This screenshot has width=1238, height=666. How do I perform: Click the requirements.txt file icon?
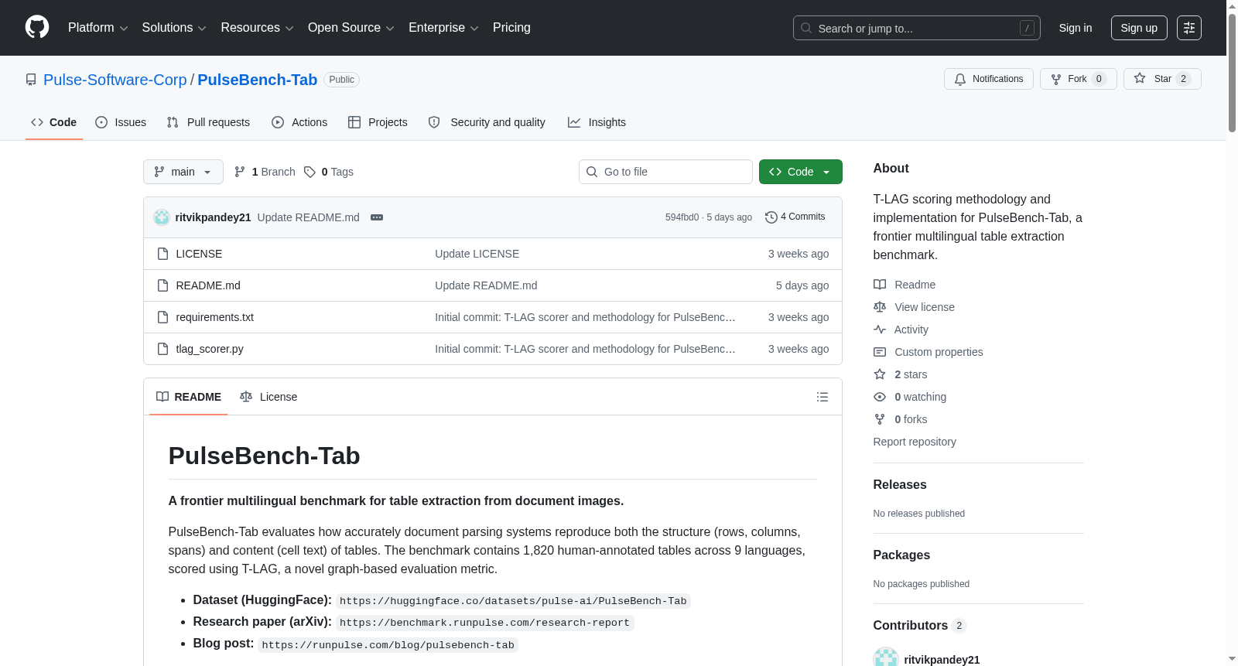click(x=162, y=317)
